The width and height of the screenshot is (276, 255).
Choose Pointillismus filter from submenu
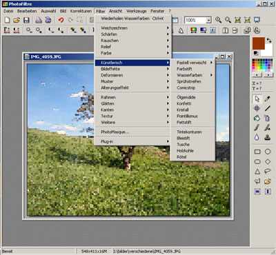point(193,116)
